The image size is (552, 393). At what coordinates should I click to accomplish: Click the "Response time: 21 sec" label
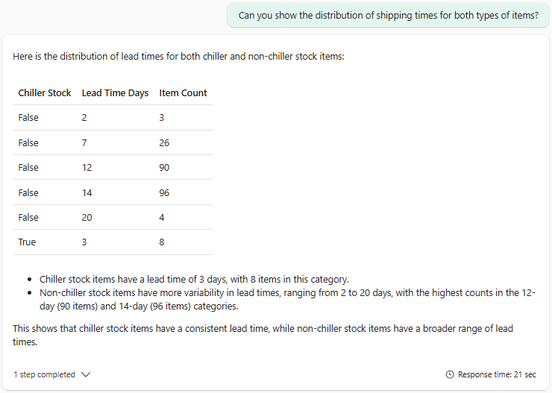pos(496,374)
